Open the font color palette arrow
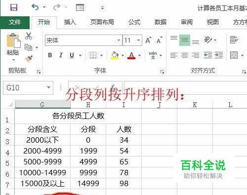The image size is (247, 195). 140,55
